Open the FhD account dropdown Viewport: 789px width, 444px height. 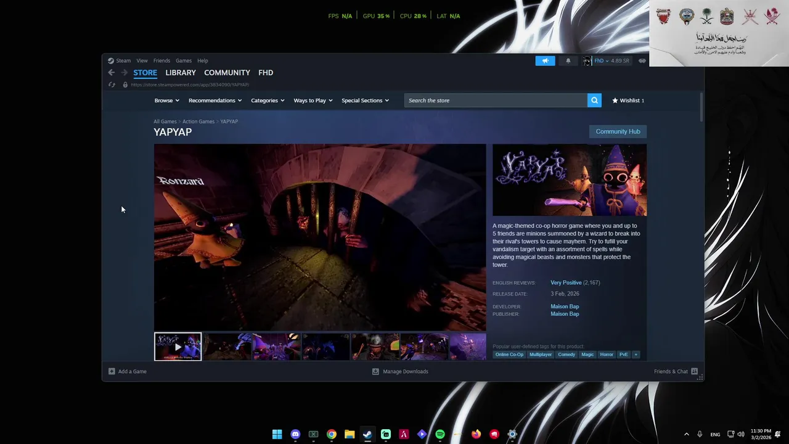coord(602,60)
